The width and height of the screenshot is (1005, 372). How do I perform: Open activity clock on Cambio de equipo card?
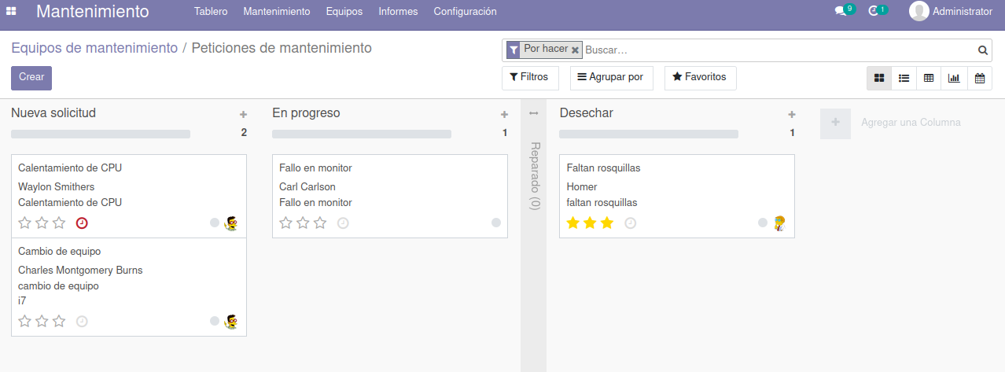tap(82, 321)
